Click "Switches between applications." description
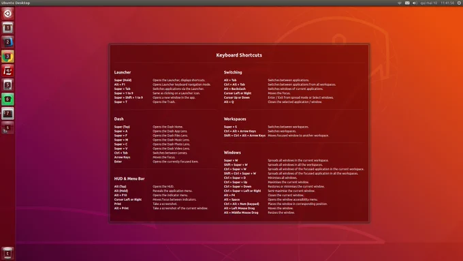463x261 pixels. click(x=288, y=80)
